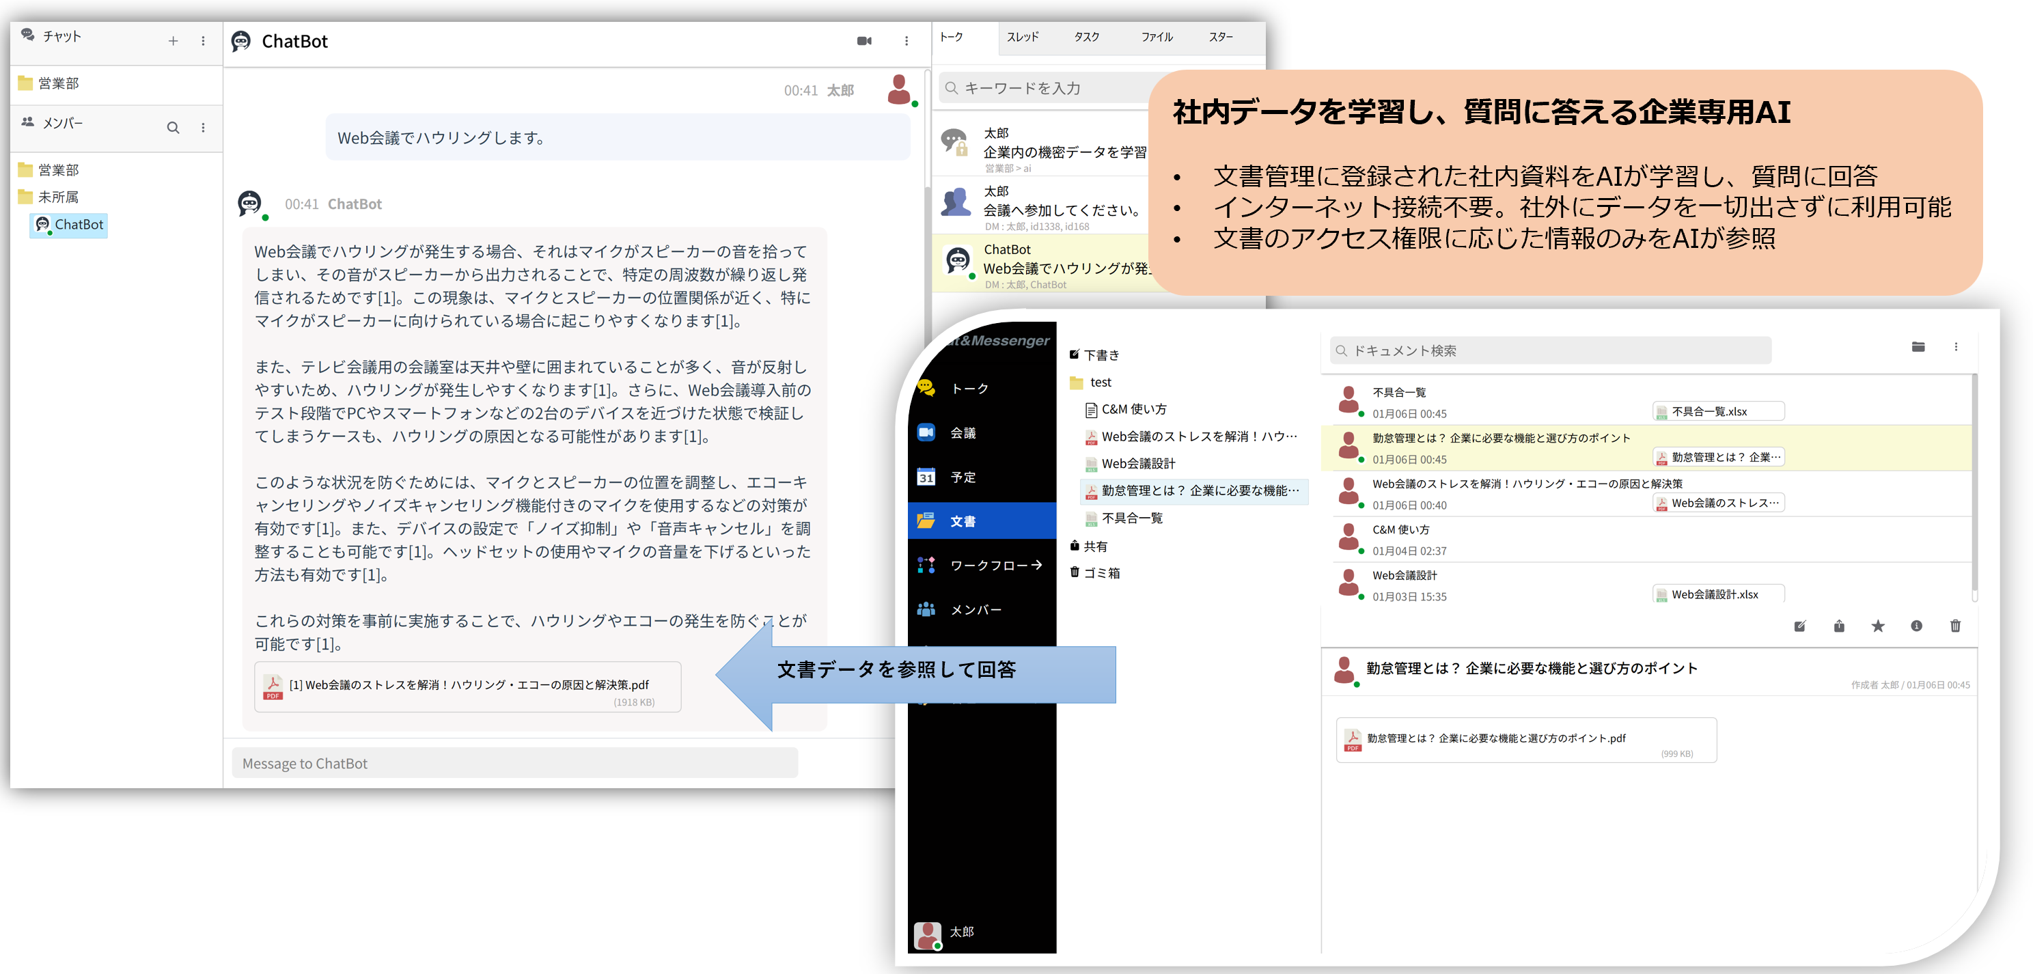This screenshot has height=974, width=2033.
Task: Click the Message to ChatBot input
Action: click(514, 763)
